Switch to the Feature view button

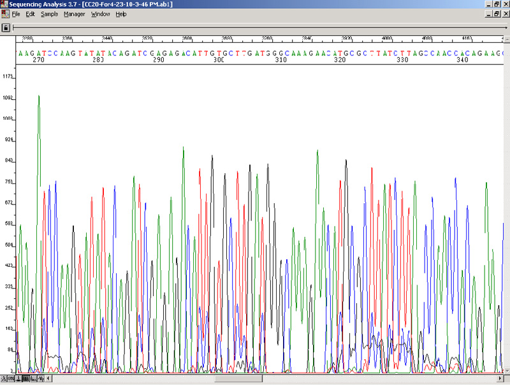click(x=18, y=378)
